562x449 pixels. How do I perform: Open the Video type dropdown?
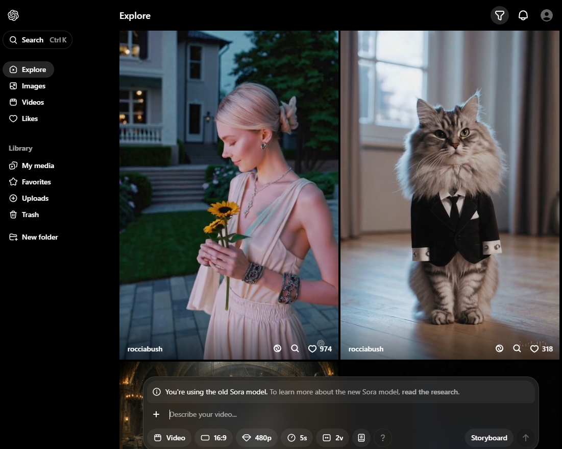[x=169, y=438]
